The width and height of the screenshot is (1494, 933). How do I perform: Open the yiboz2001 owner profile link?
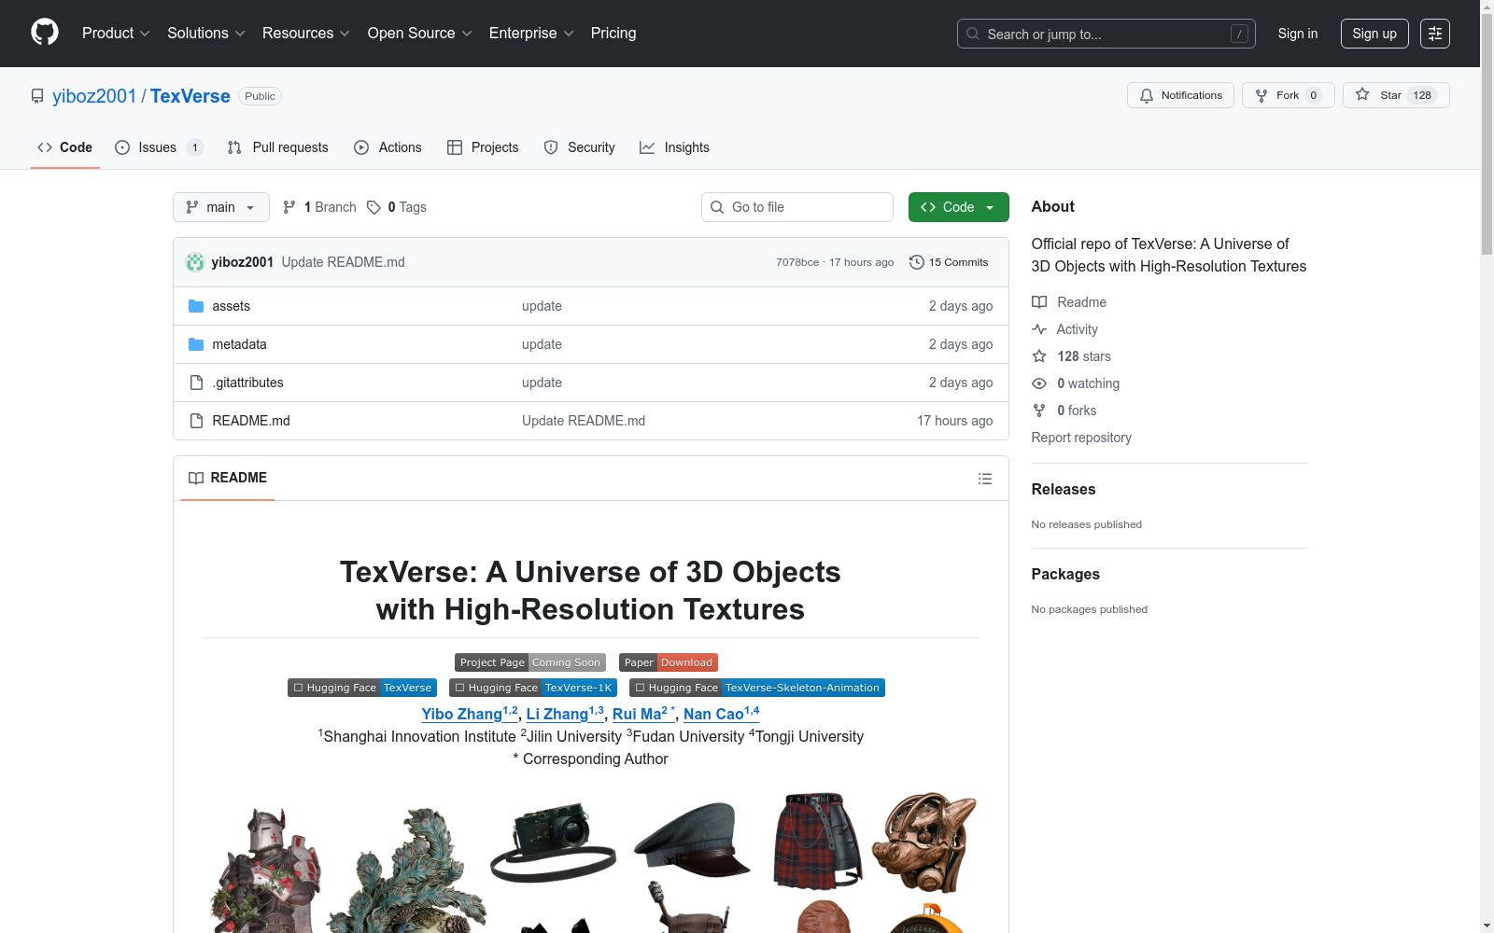tap(94, 96)
